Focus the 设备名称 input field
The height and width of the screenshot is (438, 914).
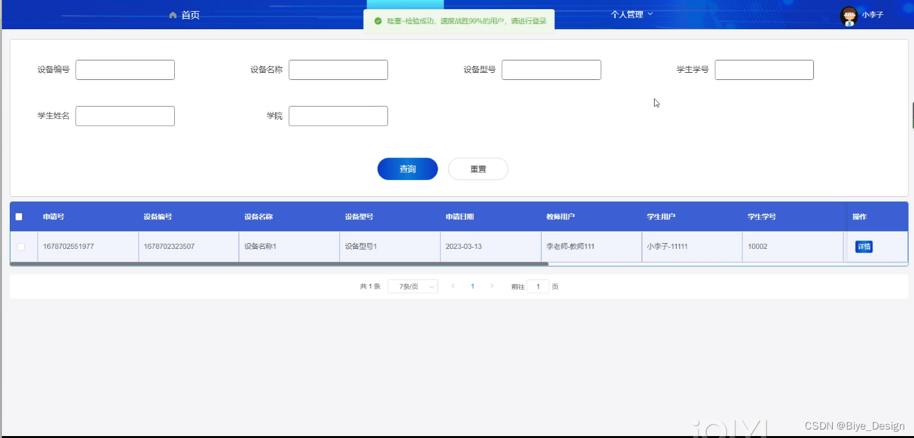[x=338, y=70]
